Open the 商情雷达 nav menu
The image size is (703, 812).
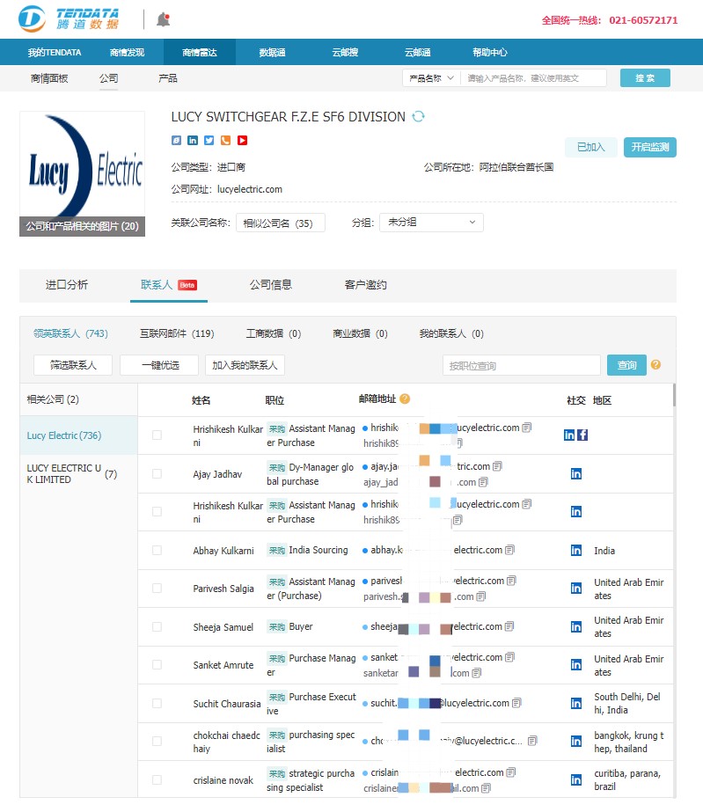[x=200, y=52]
